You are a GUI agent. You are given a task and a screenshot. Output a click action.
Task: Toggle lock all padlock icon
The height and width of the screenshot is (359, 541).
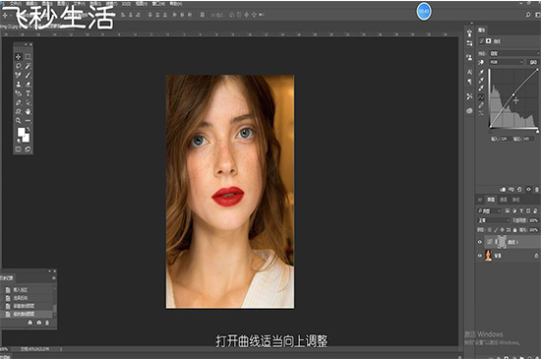515,230
